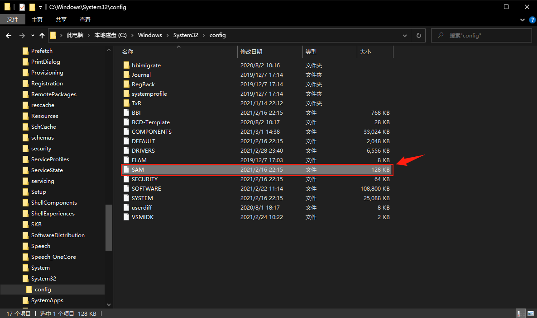Select the Journal folder icon
Viewport: 537px width, 318px height.
pyautogui.click(x=126, y=75)
